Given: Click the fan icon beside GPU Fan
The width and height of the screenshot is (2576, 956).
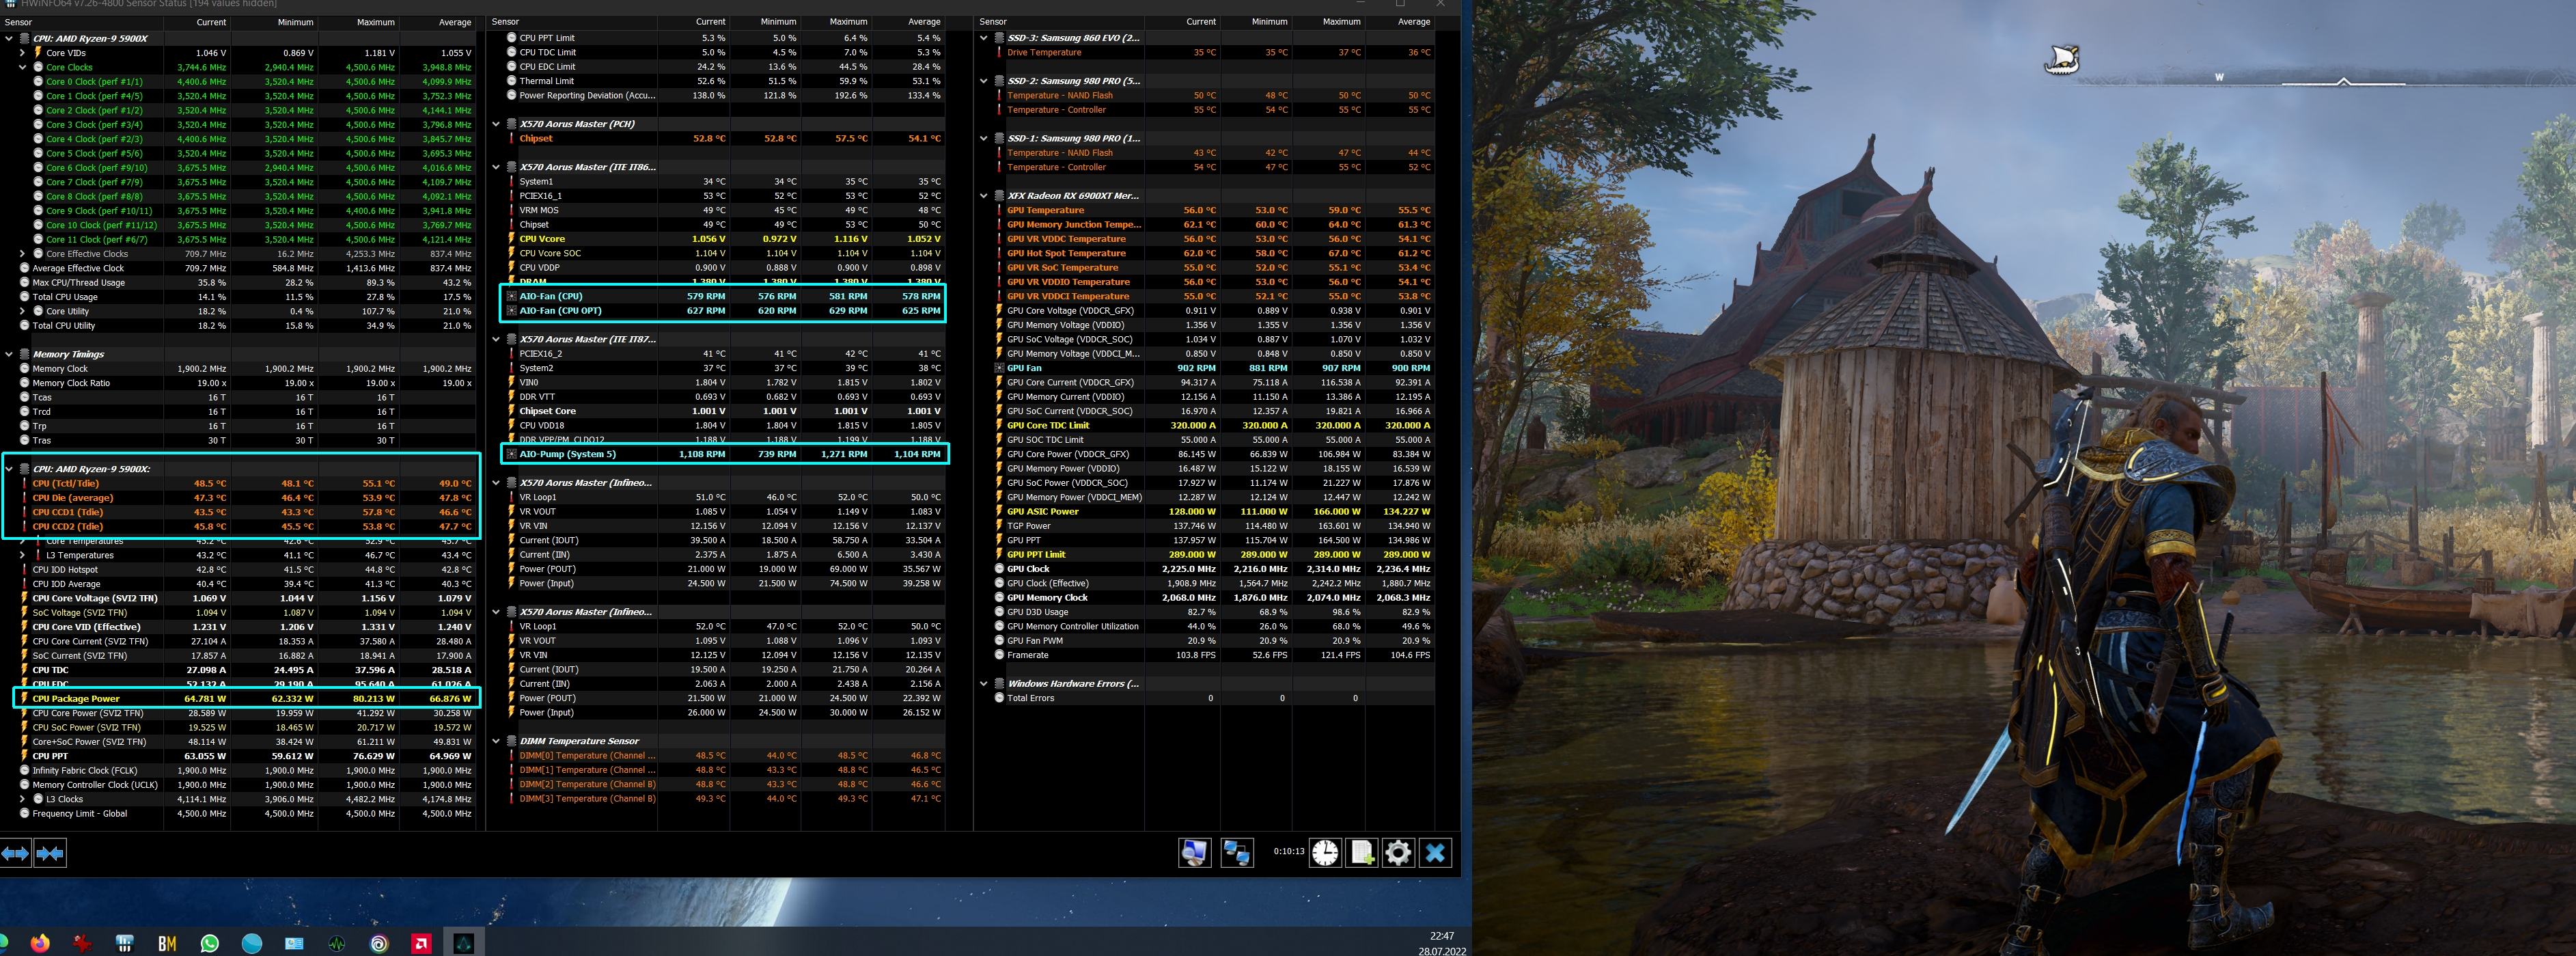Looking at the screenshot, I should click(999, 368).
